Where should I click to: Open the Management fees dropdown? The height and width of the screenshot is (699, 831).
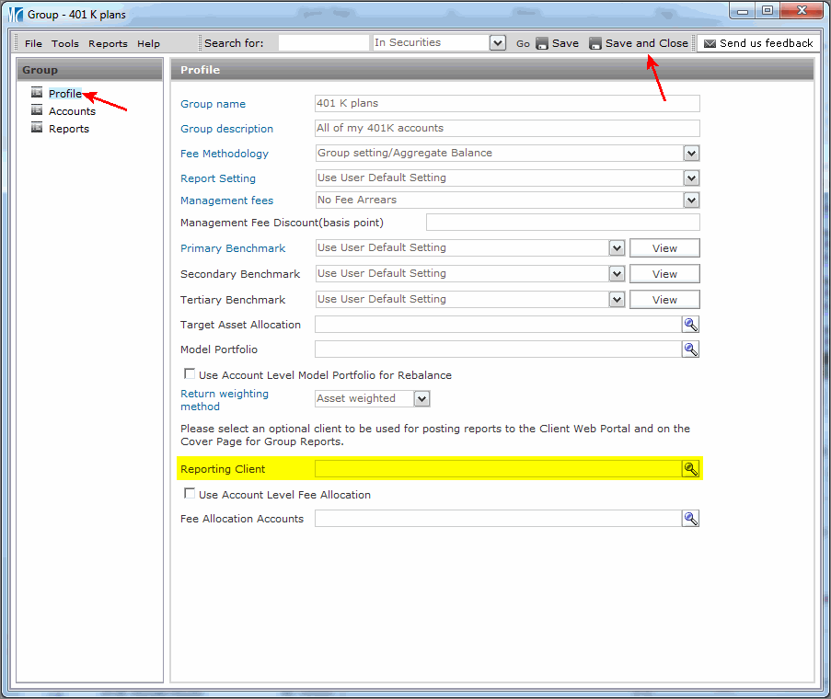click(691, 200)
